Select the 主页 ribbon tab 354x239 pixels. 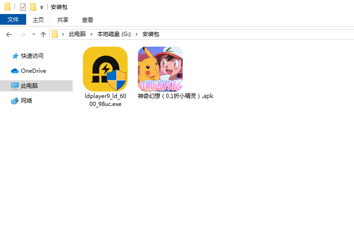[38, 20]
